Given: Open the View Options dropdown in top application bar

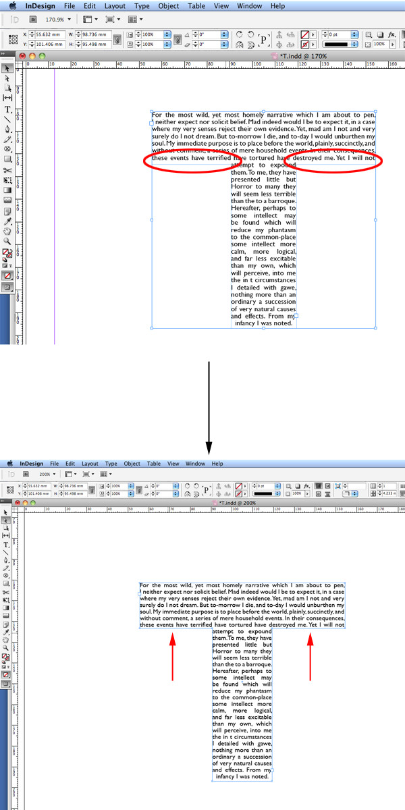Looking at the screenshot, I should pyautogui.click(x=90, y=20).
